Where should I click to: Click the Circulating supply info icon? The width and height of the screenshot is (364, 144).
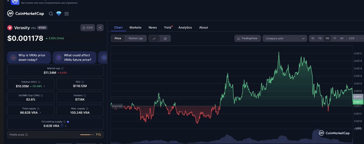(x=64, y=122)
